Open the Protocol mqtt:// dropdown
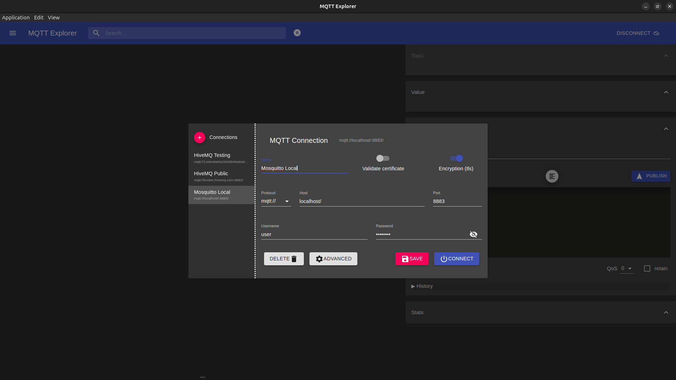676x380 pixels. 276,201
